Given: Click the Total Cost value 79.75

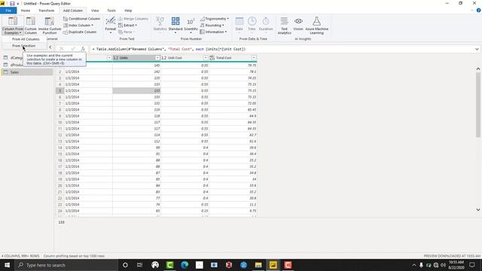Looking at the screenshot, I should coord(252,65).
